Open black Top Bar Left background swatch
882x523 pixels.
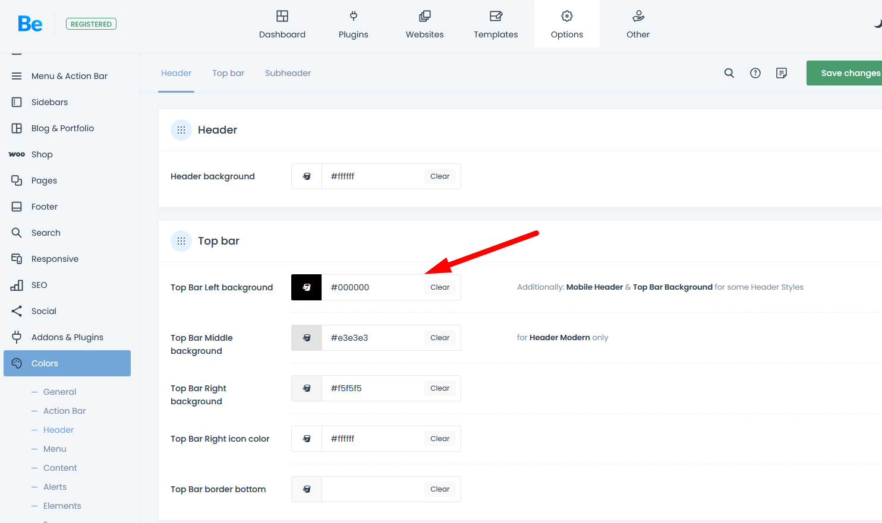(307, 287)
